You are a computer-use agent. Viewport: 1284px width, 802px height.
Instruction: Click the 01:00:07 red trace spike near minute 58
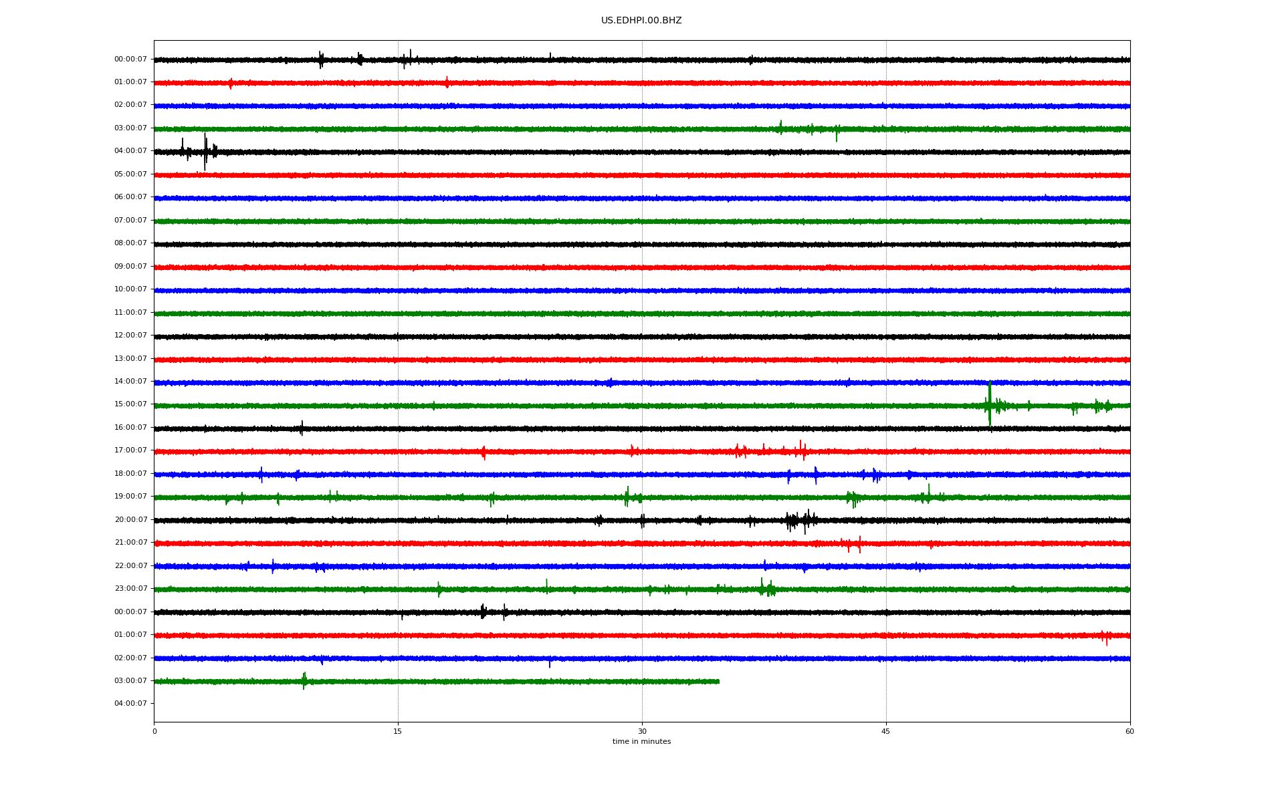(1105, 636)
